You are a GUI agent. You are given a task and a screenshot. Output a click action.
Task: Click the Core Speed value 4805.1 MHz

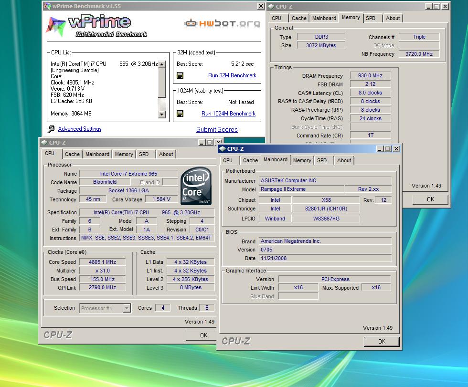point(102,262)
